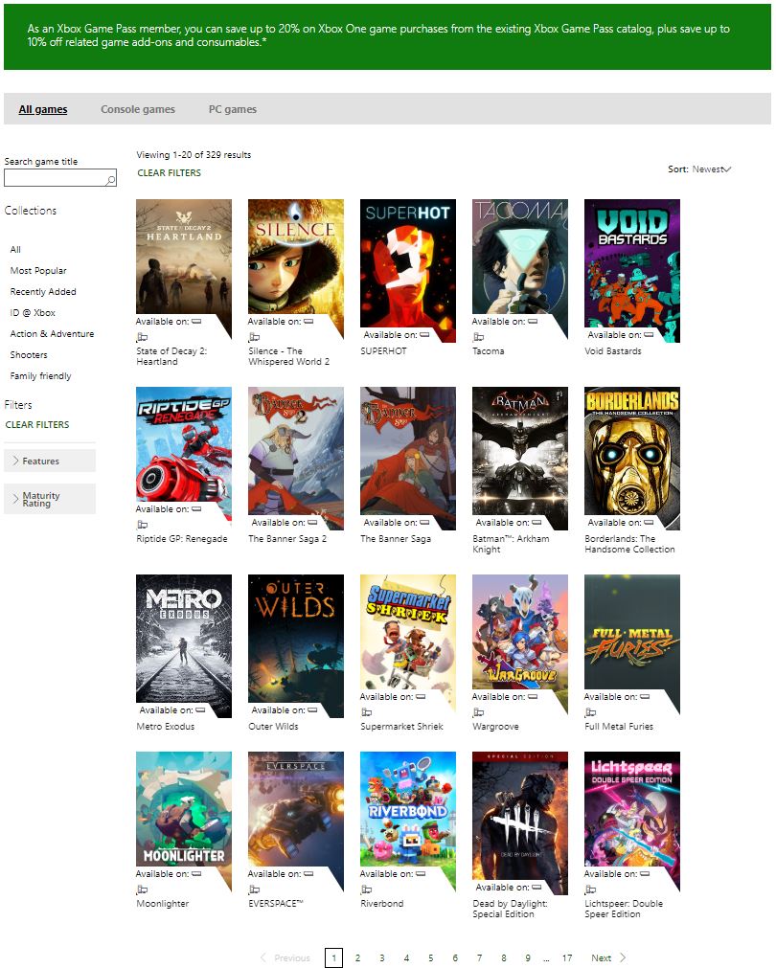This screenshot has width=776, height=968.
Task: Click PC icon under EVERSPACE cover
Action: pyautogui.click(x=254, y=889)
